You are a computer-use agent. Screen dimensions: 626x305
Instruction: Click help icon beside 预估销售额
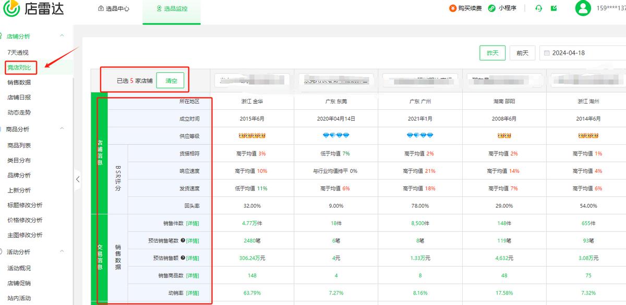(183, 258)
